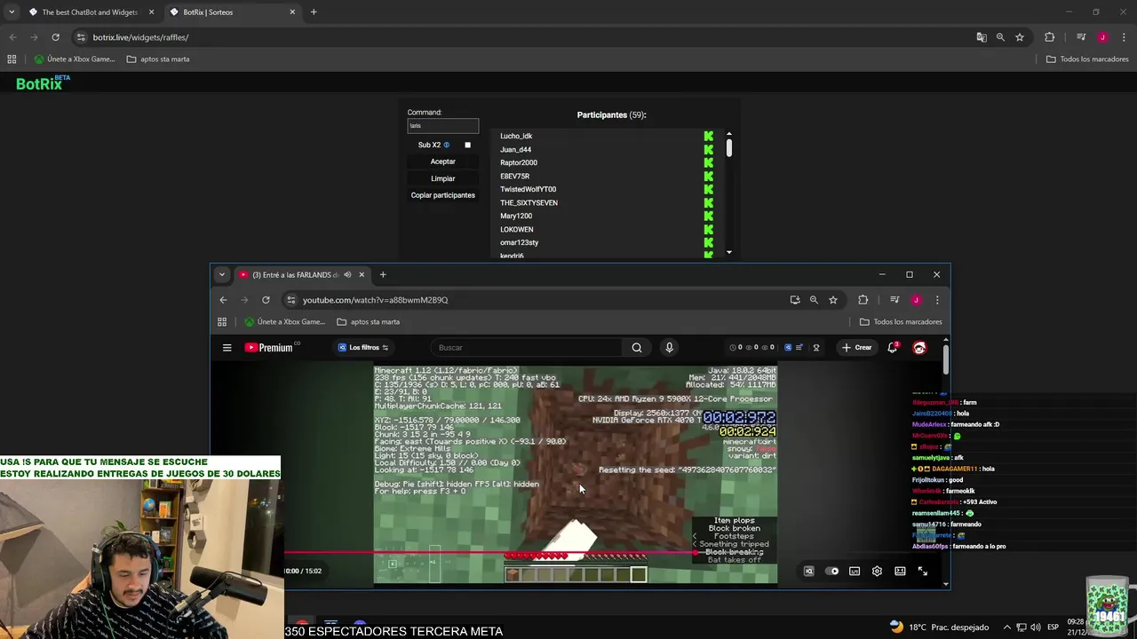Open YouTube notifications bell
Image resolution: width=1137 pixels, height=639 pixels.
click(x=893, y=347)
